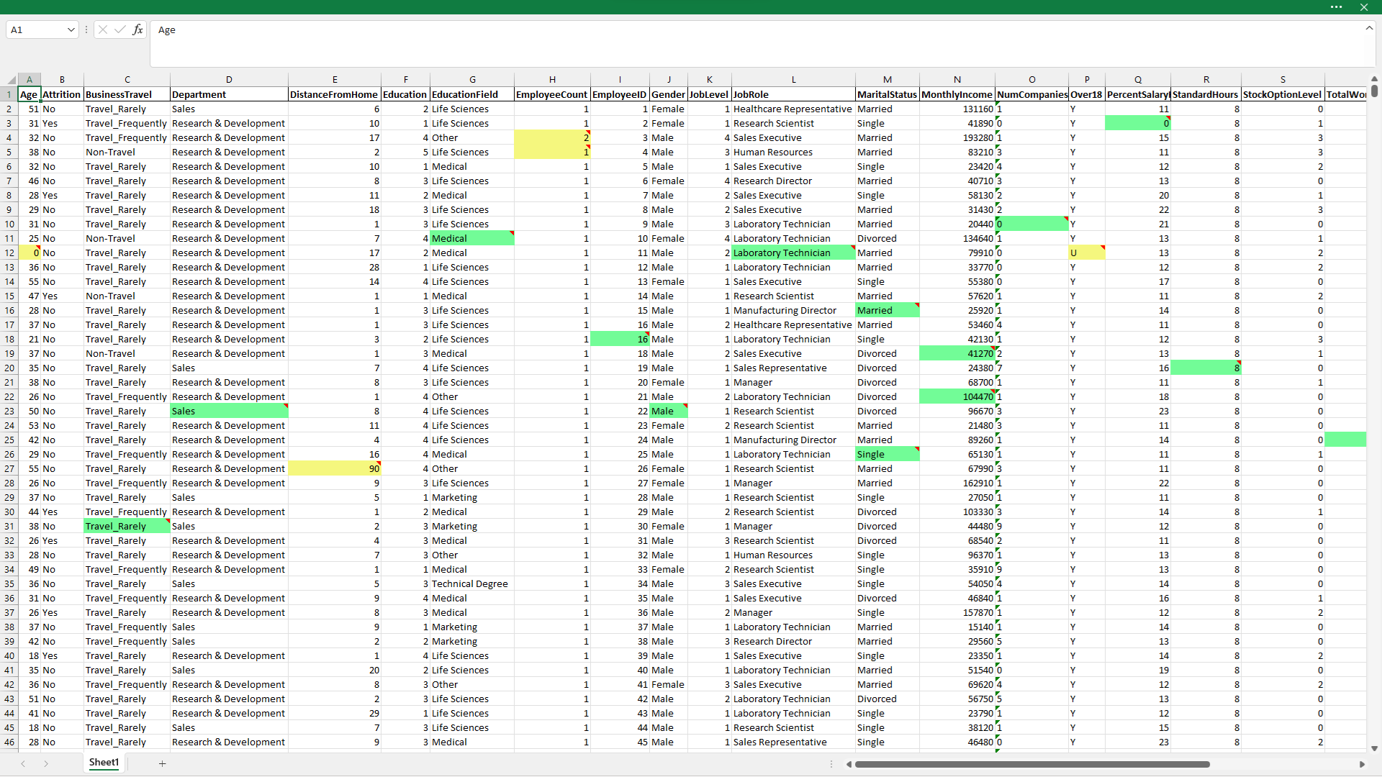Click the yellow Age cell in row 12

pyautogui.click(x=30, y=253)
